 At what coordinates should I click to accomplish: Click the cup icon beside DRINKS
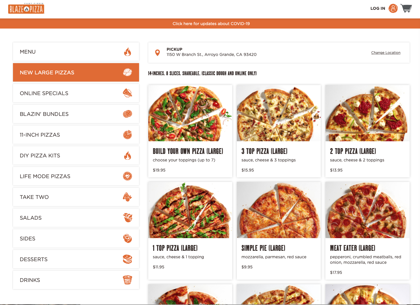click(x=127, y=280)
